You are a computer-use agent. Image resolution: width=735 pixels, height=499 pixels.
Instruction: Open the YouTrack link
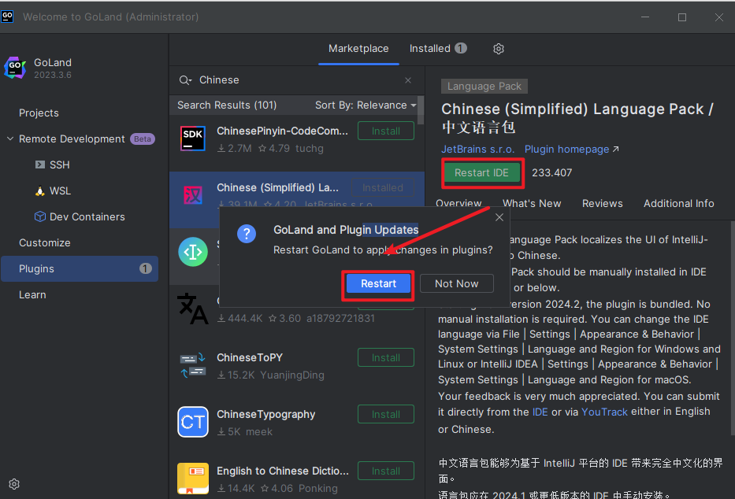pos(604,412)
